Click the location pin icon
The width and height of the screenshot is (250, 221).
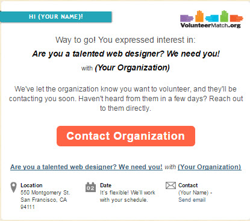click(x=13, y=187)
